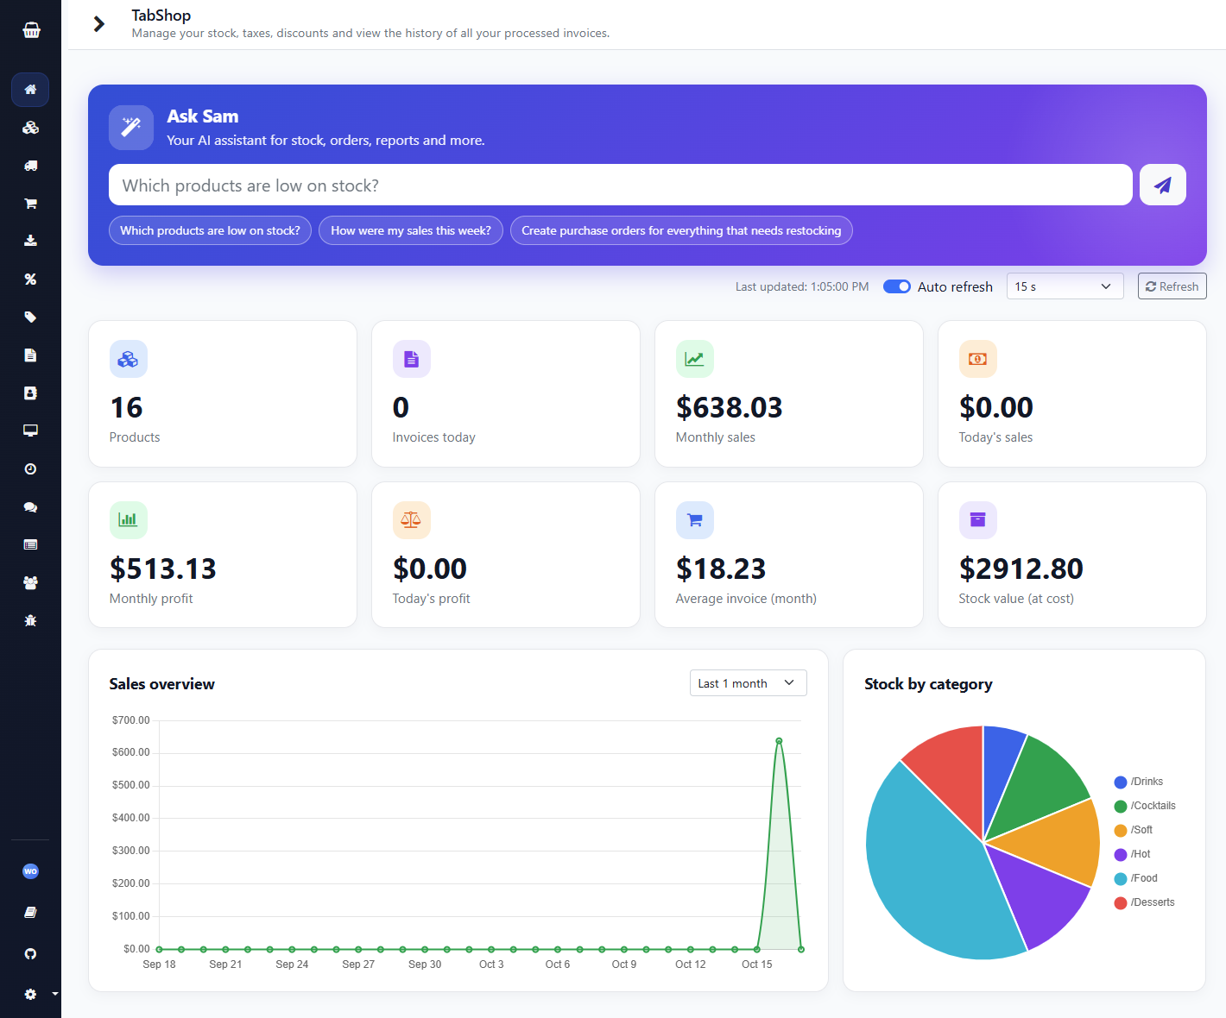The height and width of the screenshot is (1018, 1226).
Task: Click 'Create purchase orders' restocking suggestion
Action: coord(681,230)
